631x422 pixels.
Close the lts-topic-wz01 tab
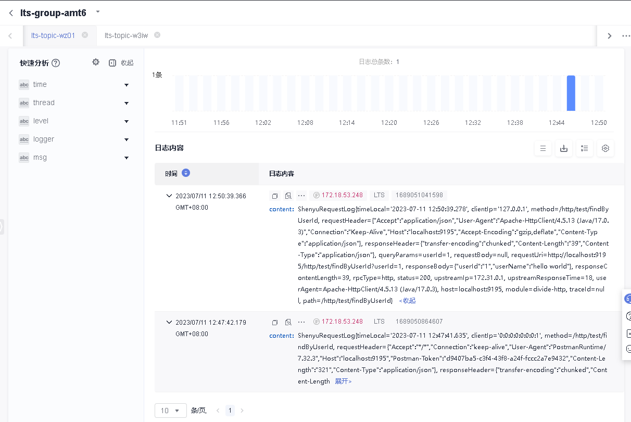click(85, 35)
